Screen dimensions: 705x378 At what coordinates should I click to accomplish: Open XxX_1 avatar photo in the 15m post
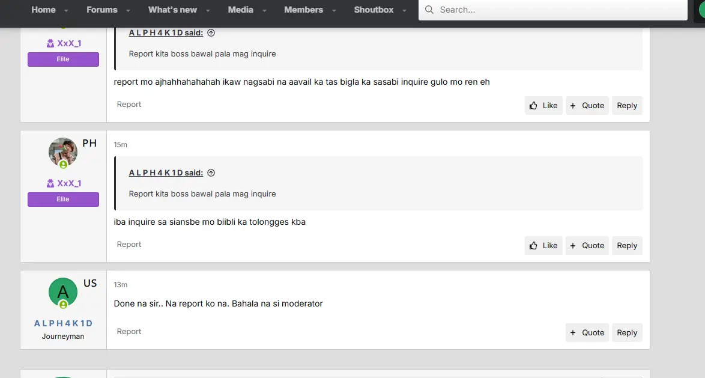click(63, 151)
